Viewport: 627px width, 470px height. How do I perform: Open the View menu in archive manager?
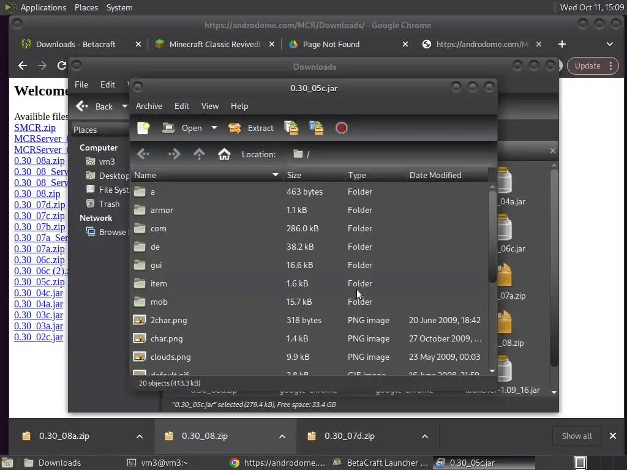210,106
